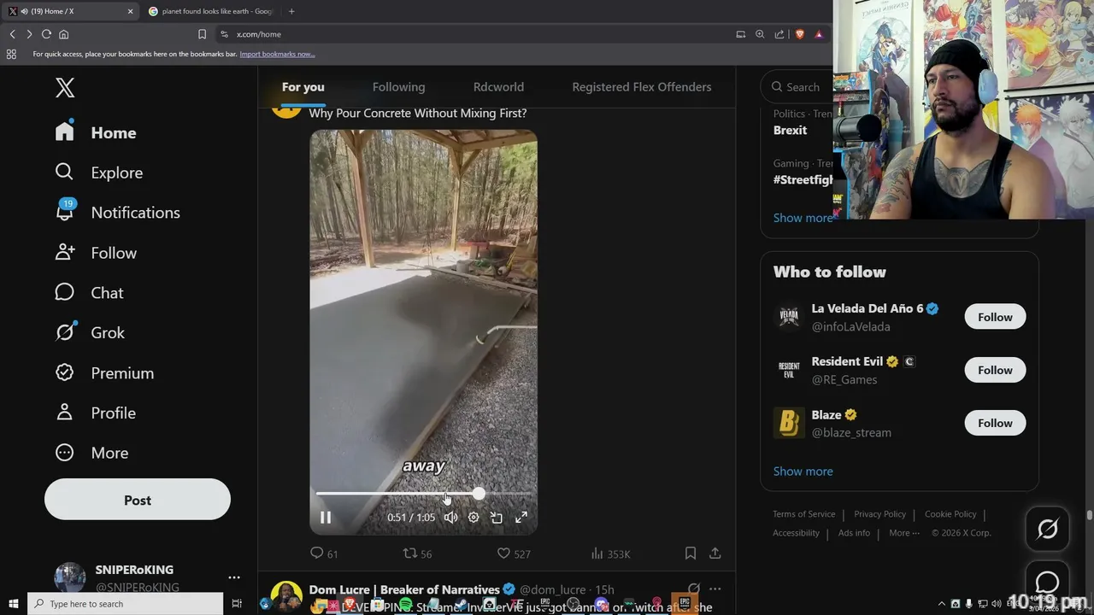The image size is (1094, 615).
Task: Open video playback settings gear
Action: point(473,518)
